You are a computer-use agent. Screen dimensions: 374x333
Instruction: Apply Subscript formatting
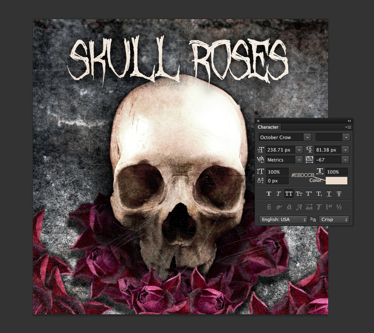click(x=319, y=194)
